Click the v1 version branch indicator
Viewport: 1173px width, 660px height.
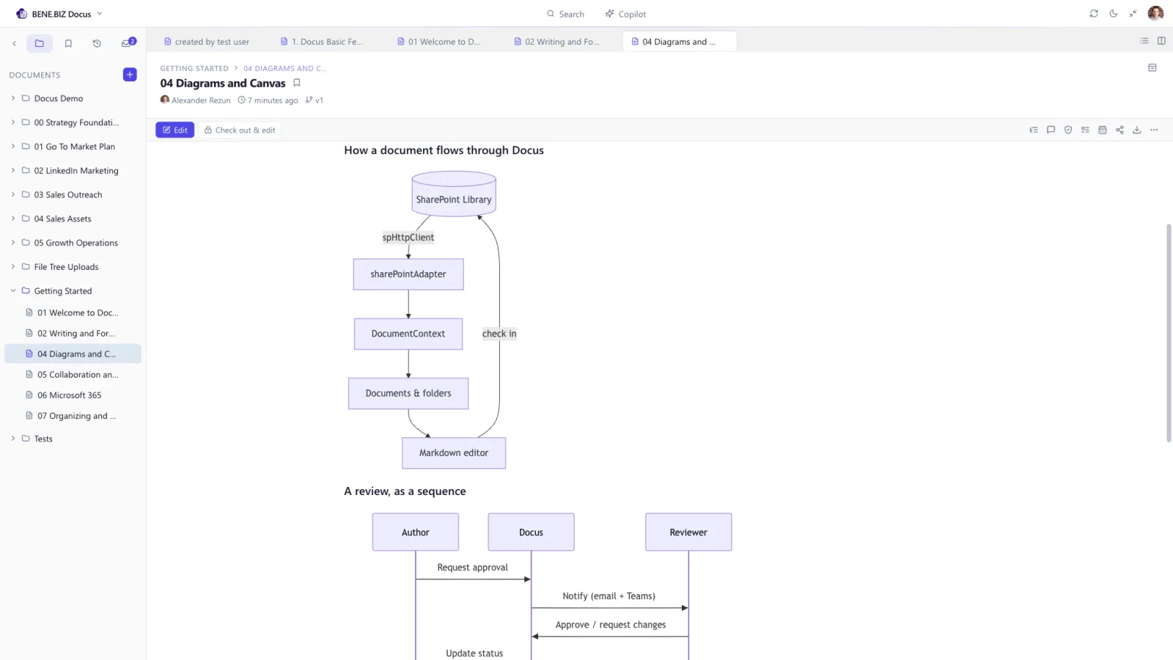(x=315, y=100)
